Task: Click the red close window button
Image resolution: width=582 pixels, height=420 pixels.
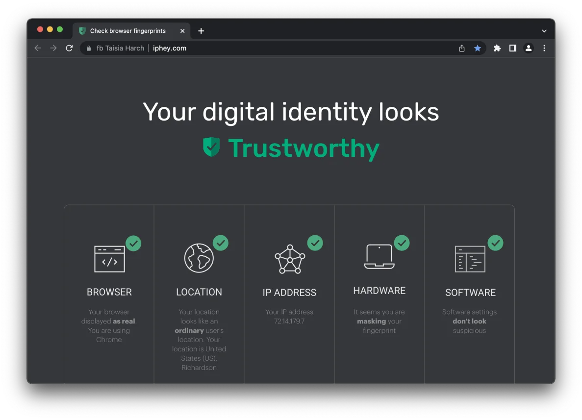Action: (40, 29)
